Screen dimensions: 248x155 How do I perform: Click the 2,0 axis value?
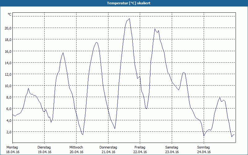(x=9, y=132)
